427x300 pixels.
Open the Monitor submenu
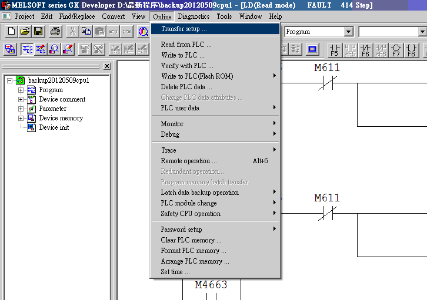pyautogui.click(x=216, y=124)
